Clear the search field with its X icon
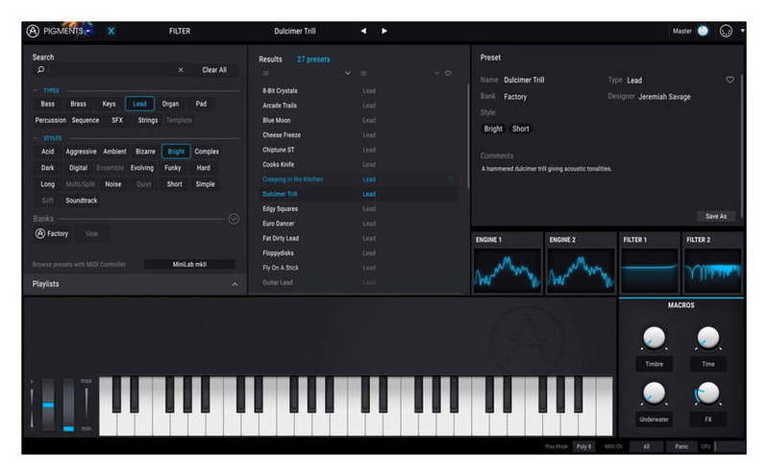The height and width of the screenshot is (476, 768). (x=181, y=70)
